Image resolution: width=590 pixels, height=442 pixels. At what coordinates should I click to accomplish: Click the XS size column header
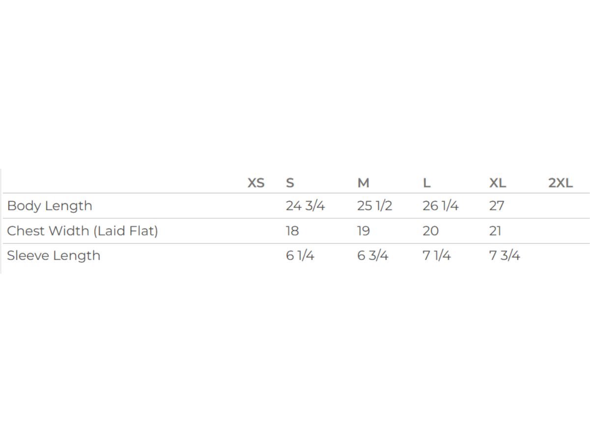click(x=255, y=183)
